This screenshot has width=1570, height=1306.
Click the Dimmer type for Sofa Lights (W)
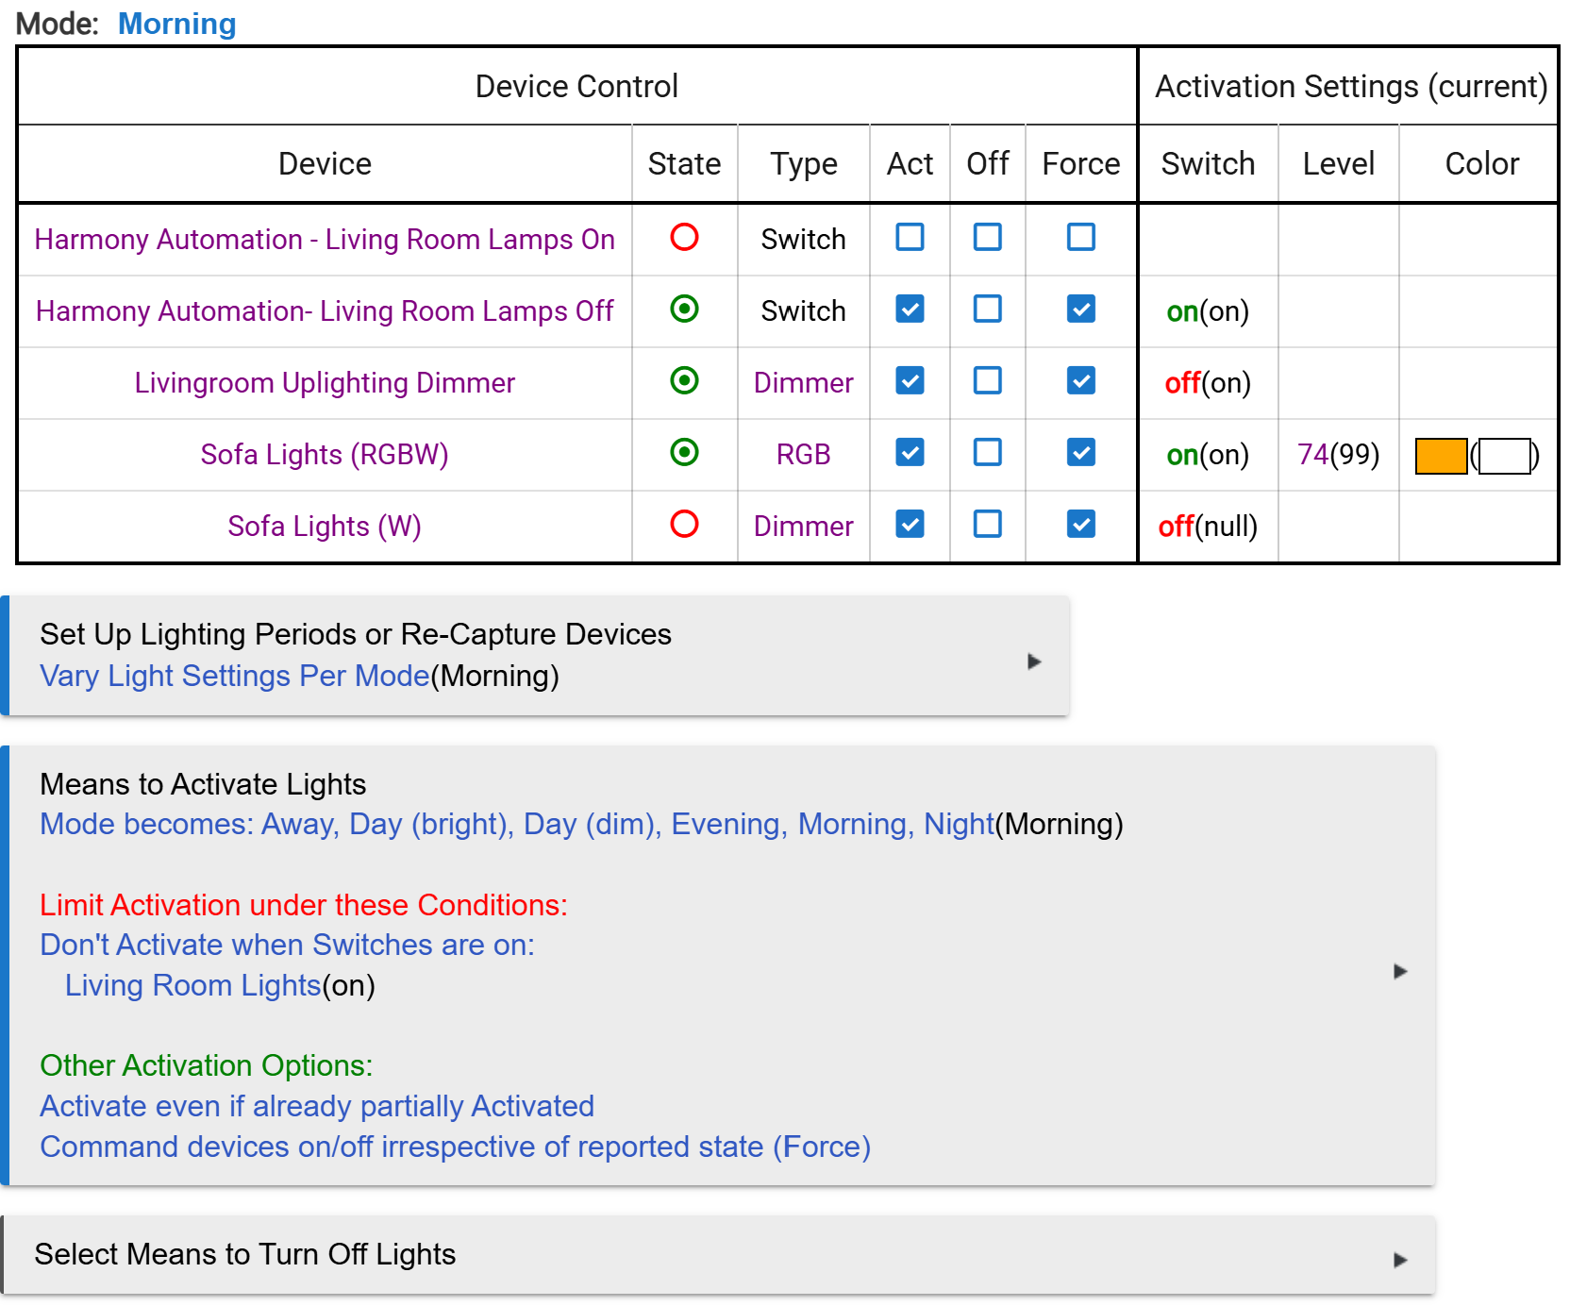(803, 527)
